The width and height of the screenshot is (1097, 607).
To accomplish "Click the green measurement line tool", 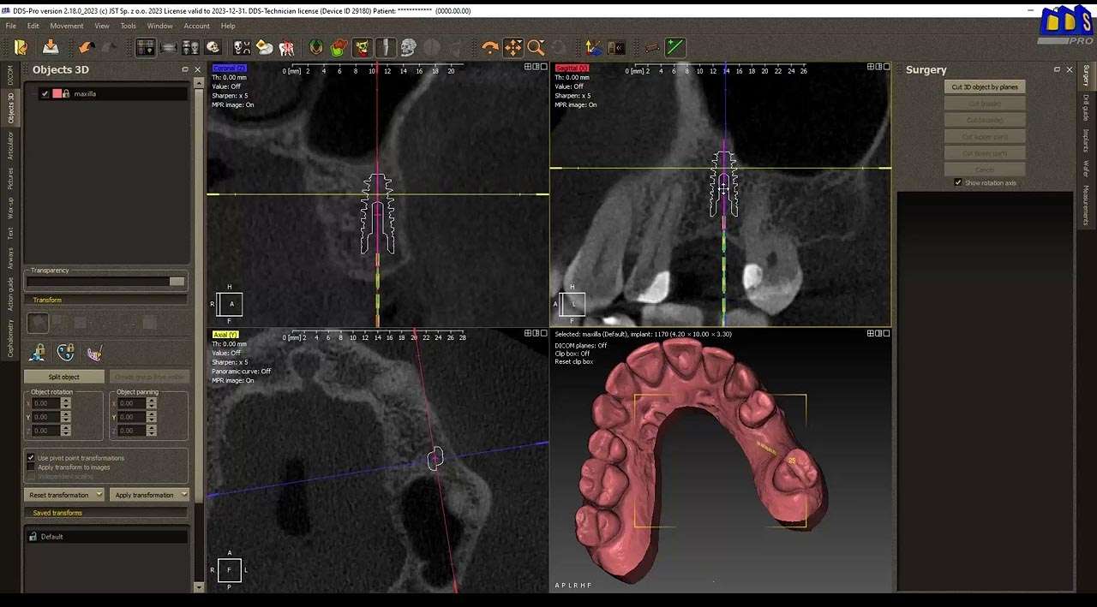I will click(675, 48).
